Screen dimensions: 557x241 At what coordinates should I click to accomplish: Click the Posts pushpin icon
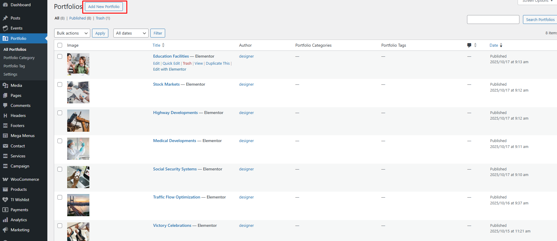[x=5, y=18]
